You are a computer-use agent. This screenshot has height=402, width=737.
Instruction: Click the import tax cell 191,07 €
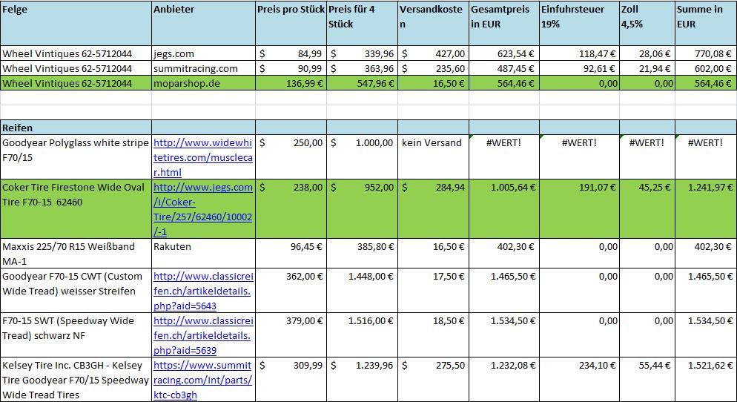[579, 209]
